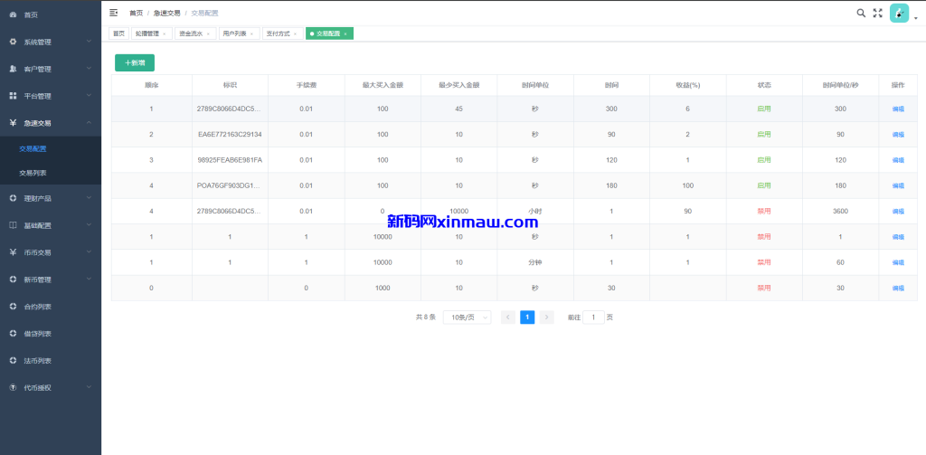Image resolution: width=926 pixels, height=455 pixels.
Task: Click the user avatar in top right
Action: point(899,13)
